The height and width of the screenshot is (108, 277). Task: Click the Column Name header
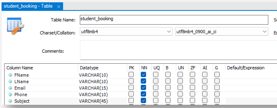click(20, 68)
